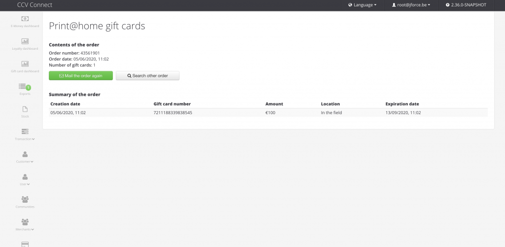Click the partially visible card icon below Merchants
Screen dimensions: 505x247
pyautogui.click(x=25, y=245)
